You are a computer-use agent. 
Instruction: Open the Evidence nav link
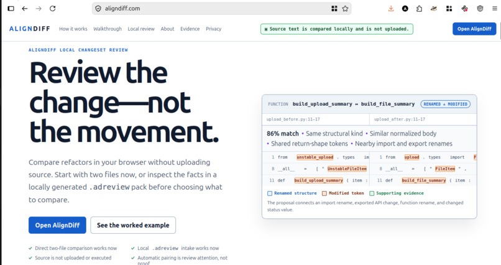click(190, 29)
